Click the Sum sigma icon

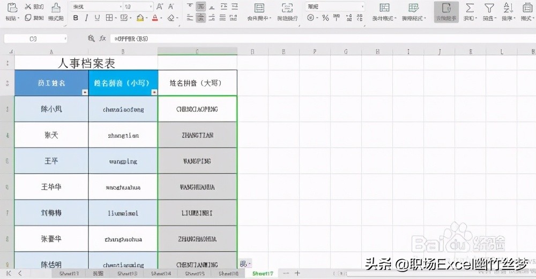[x=470, y=8]
